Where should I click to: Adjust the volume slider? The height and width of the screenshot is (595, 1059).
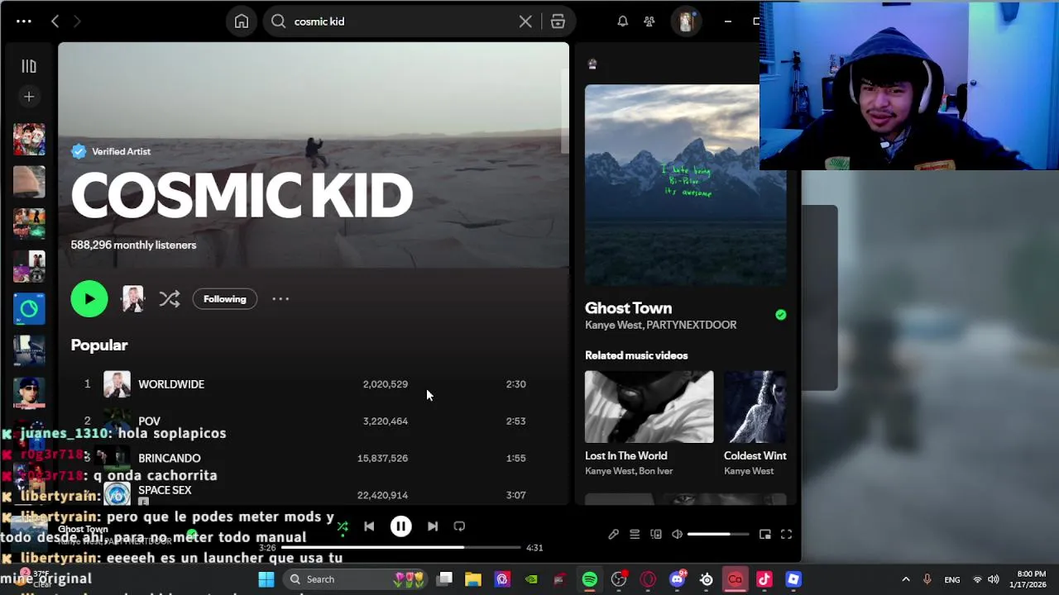tap(718, 535)
